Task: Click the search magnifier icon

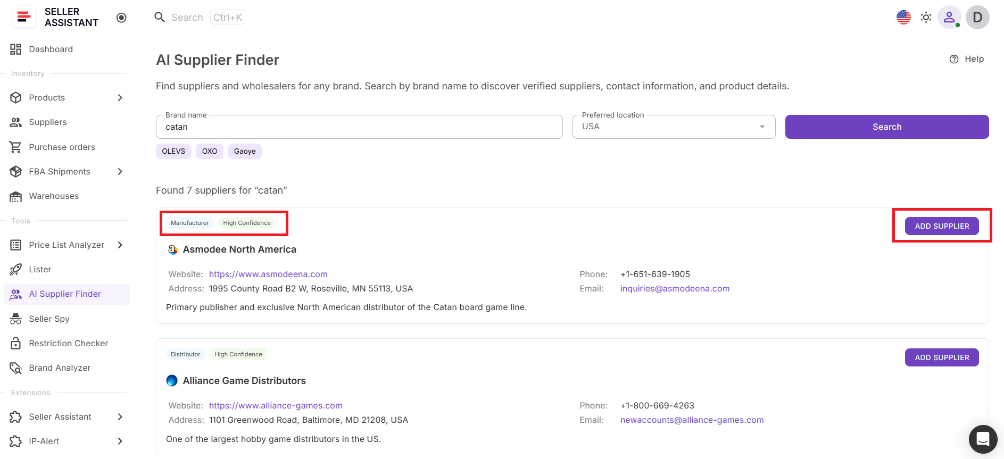Action: [x=160, y=17]
